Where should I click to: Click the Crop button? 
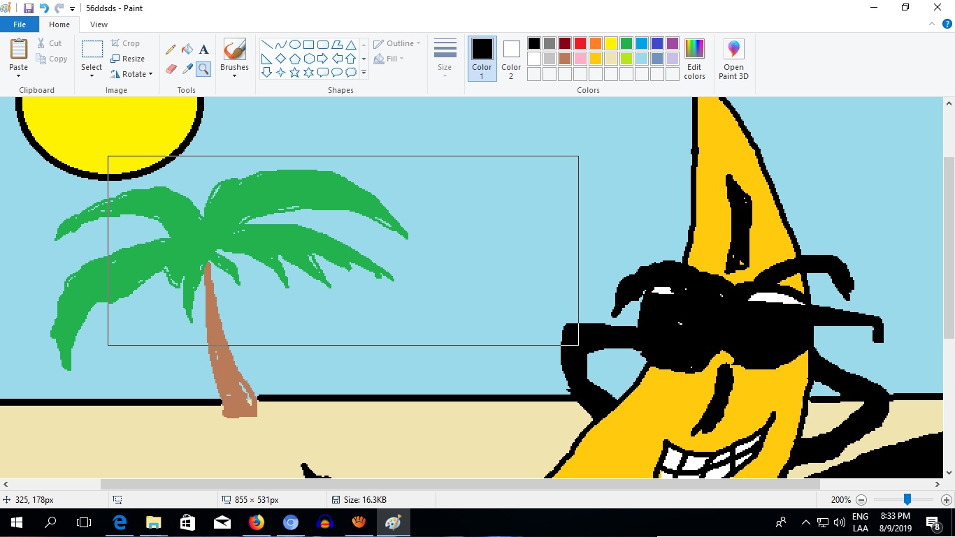[x=126, y=43]
